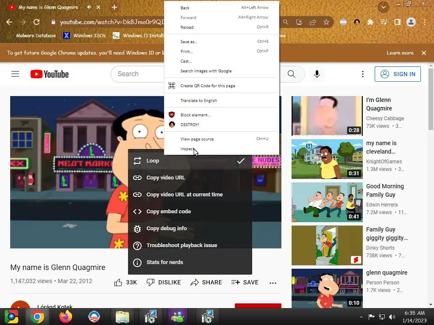Open the media control playlist icon
The image size is (434, 325).
coord(384,22)
